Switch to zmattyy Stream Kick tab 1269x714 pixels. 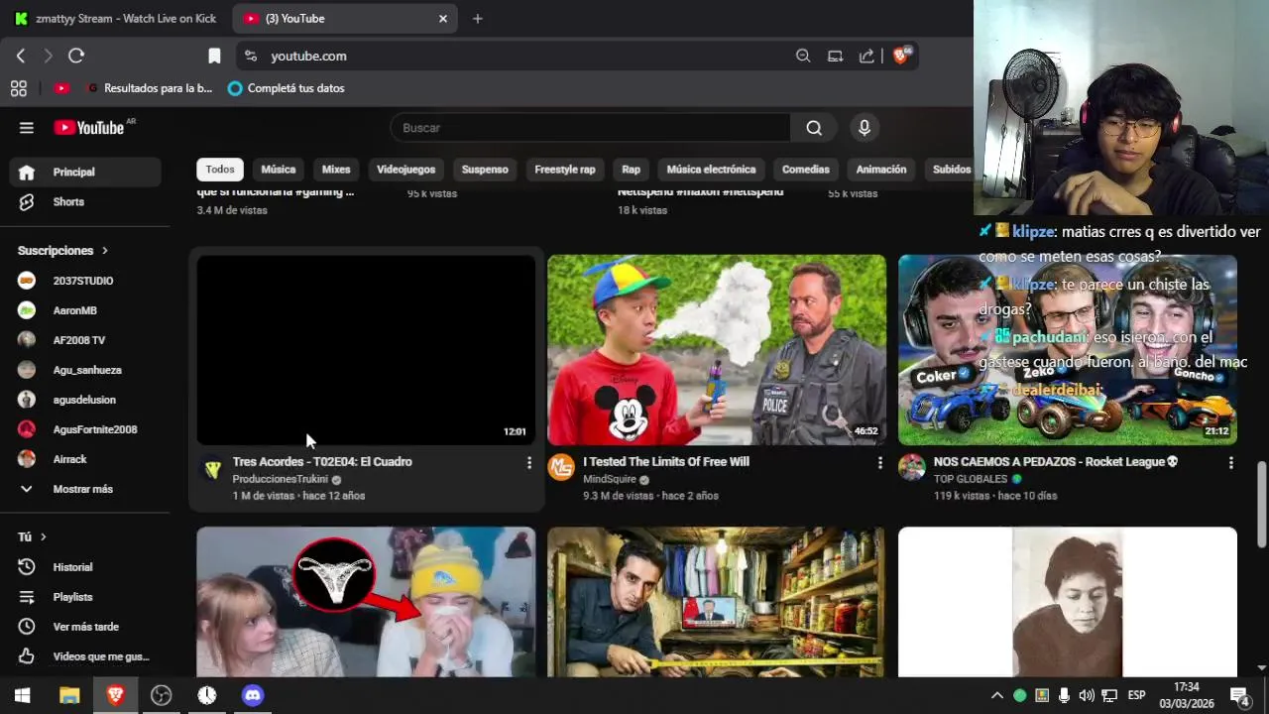[x=116, y=18]
